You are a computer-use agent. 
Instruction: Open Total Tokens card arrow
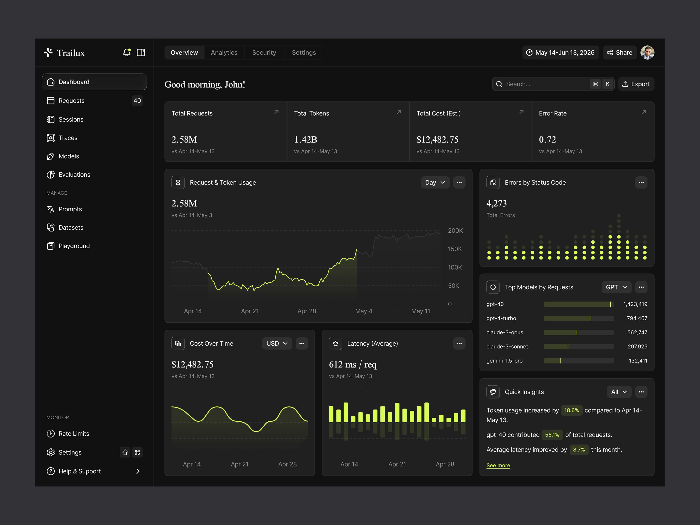(399, 112)
